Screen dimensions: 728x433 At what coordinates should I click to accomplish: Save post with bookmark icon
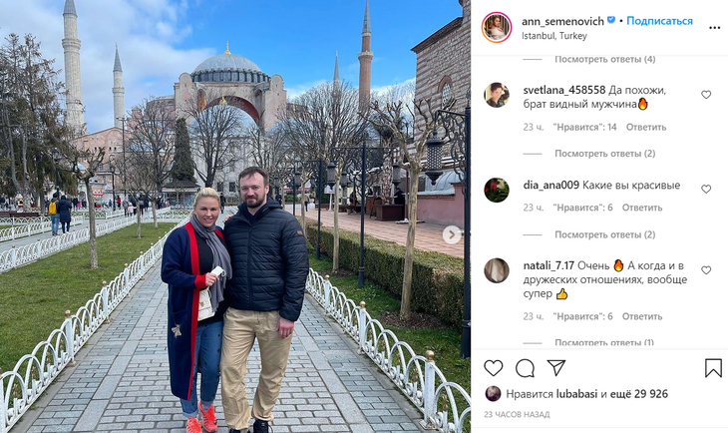[713, 368]
